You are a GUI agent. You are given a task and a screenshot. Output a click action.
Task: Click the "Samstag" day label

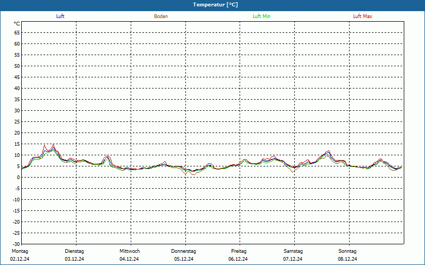click(x=293, y=251)
